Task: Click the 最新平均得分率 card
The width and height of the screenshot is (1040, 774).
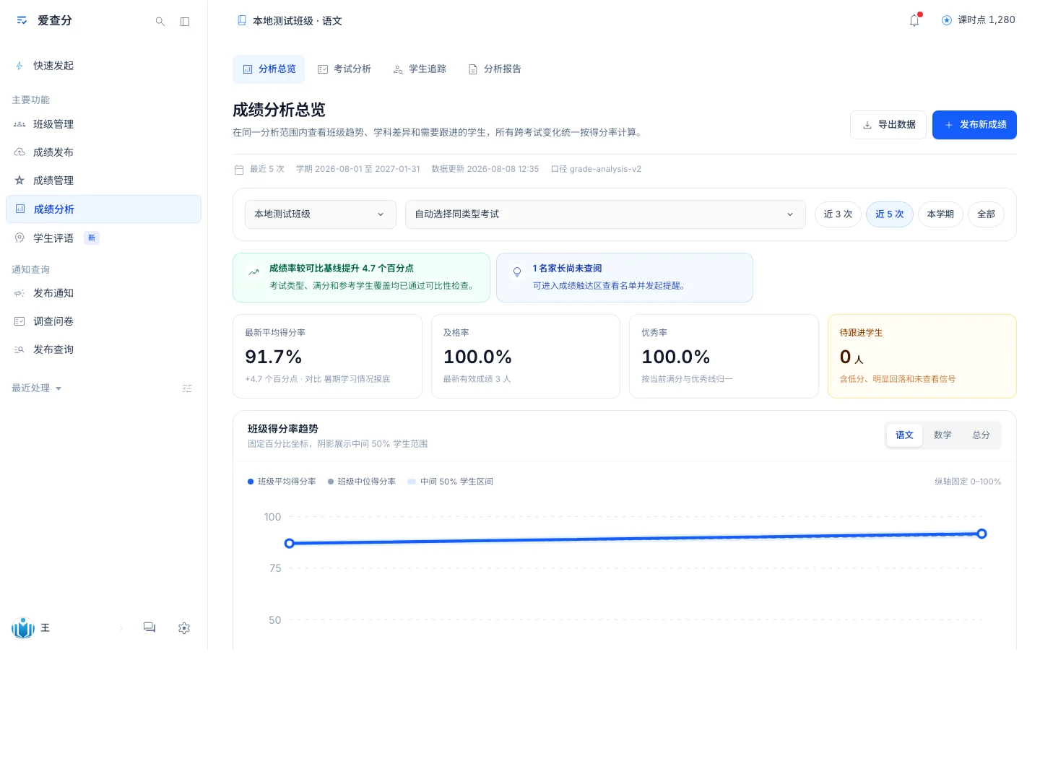Action: pos(327,356)
